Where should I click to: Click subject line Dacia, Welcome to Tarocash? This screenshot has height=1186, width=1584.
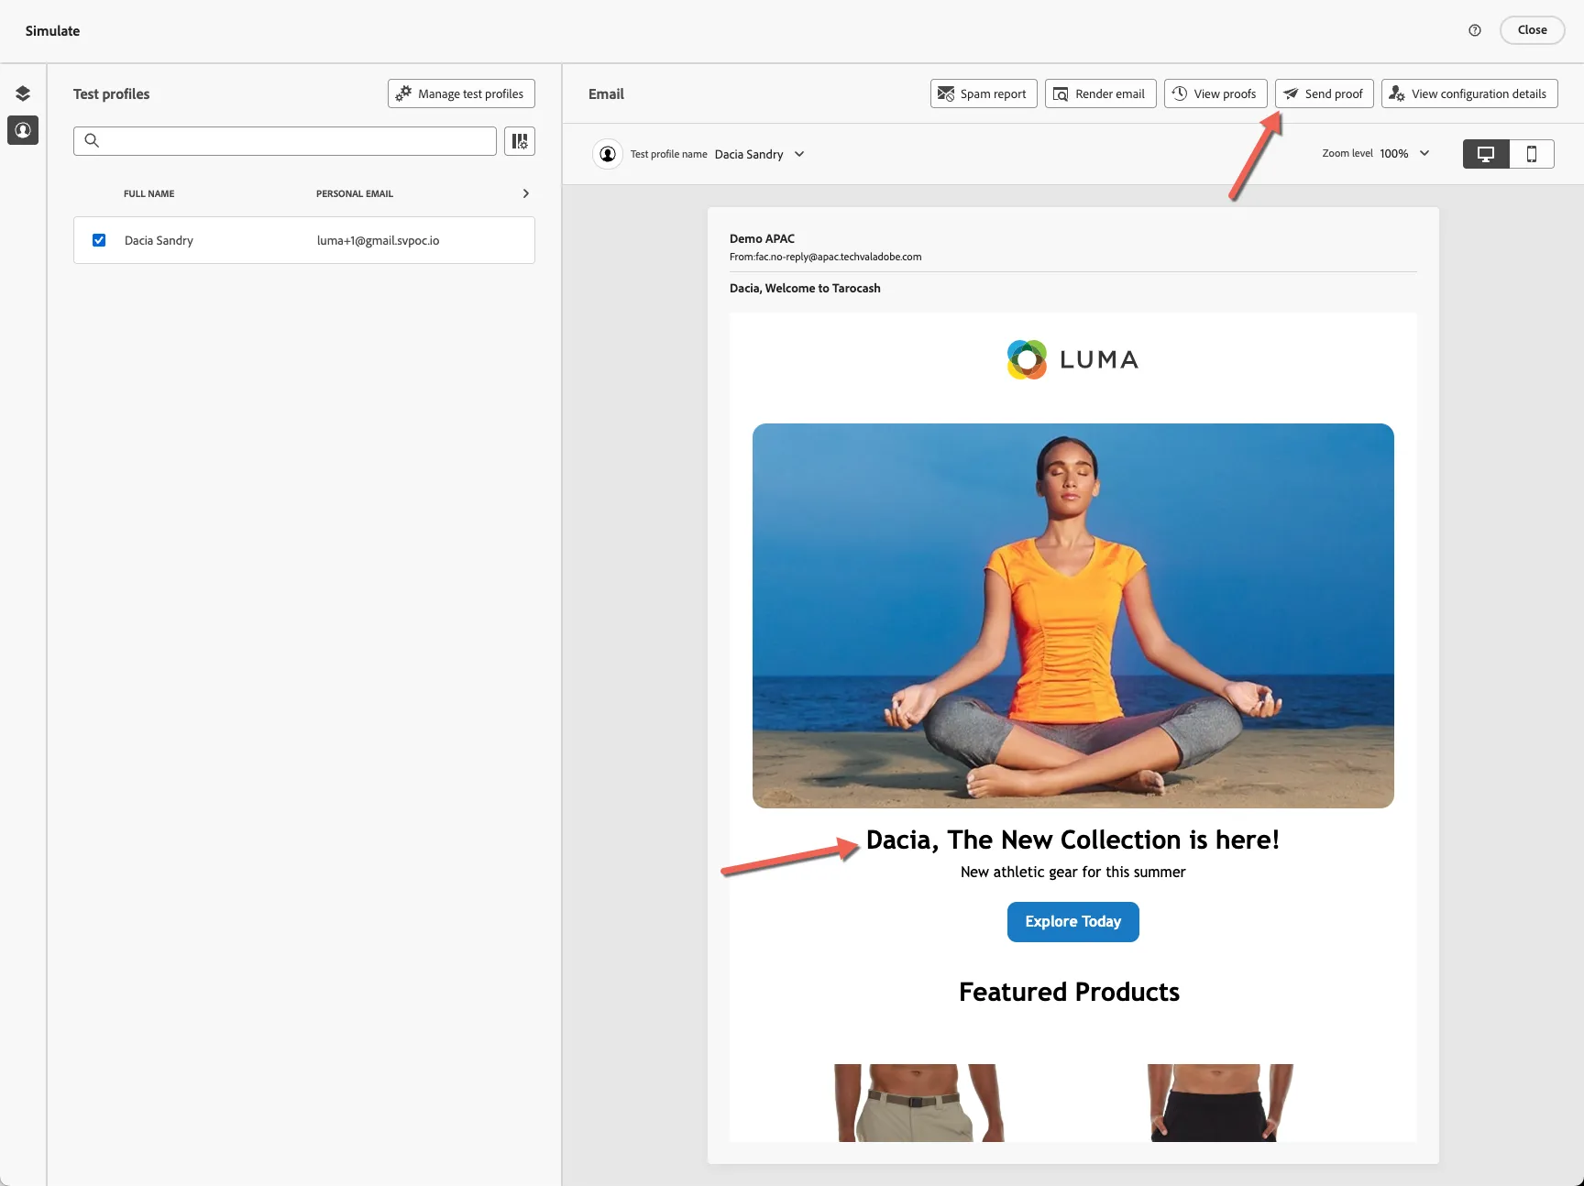click(x=805, y=288)
